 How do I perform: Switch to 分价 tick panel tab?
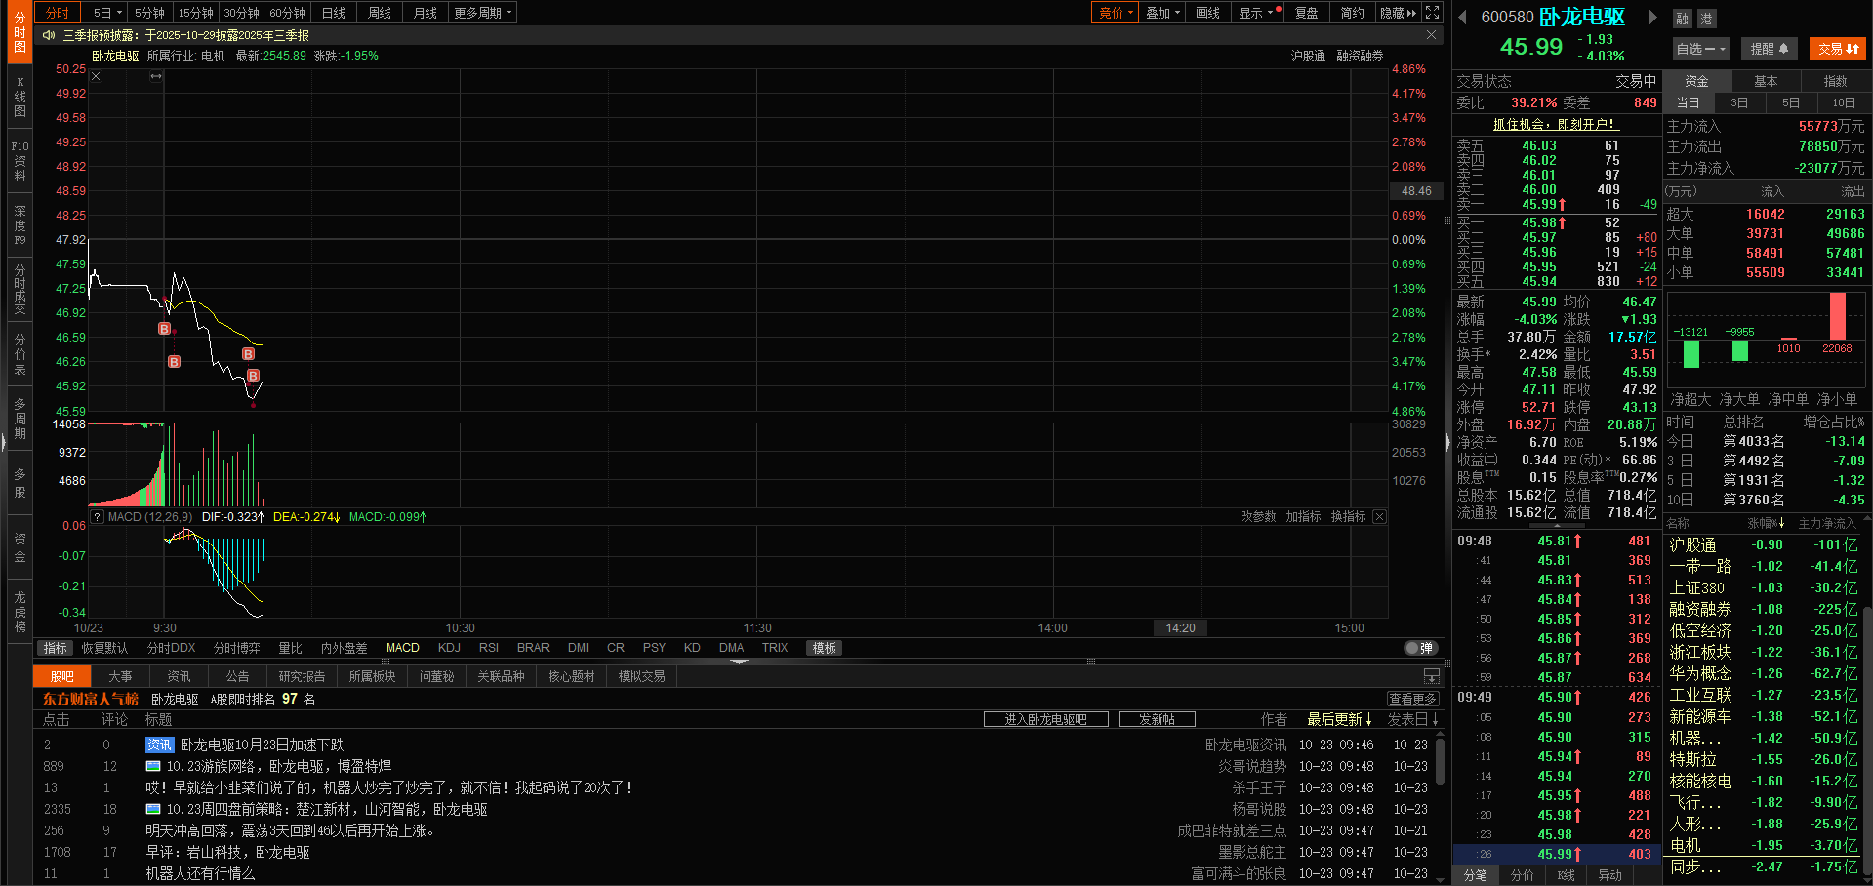(1522, 875)
